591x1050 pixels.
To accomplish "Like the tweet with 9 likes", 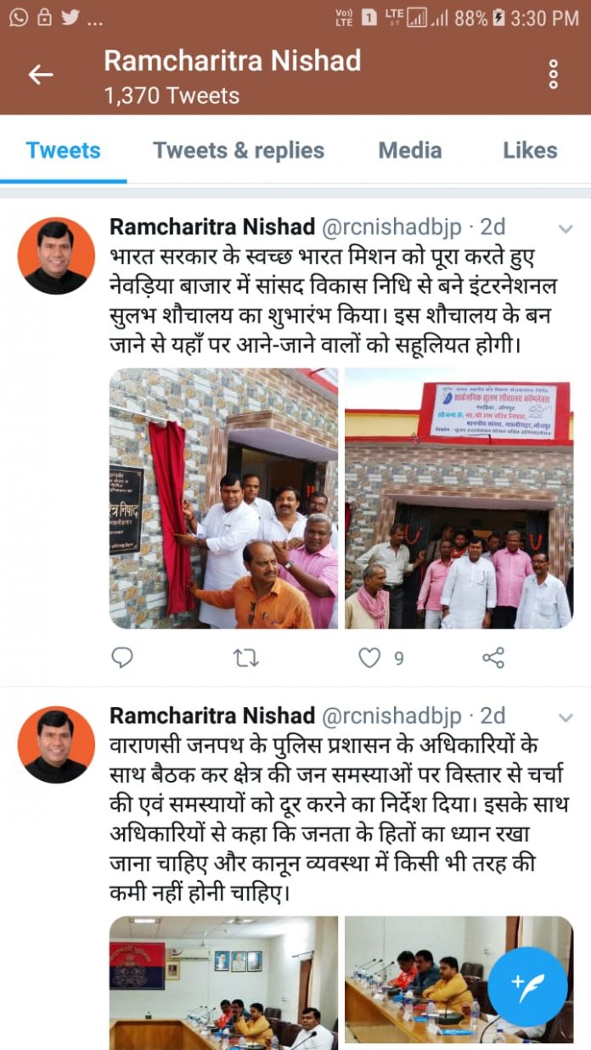I will [369, 657].
